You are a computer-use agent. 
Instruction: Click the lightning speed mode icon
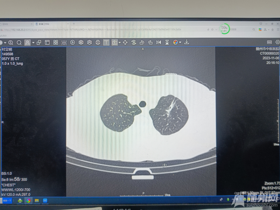tap(208, 29)
